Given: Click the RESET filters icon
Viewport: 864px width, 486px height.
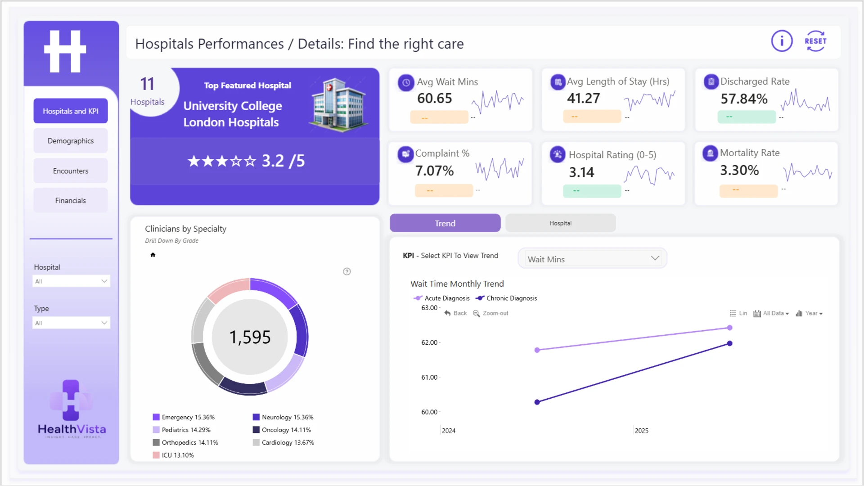Looking at the screenshot, I should (x=815, y=41).
